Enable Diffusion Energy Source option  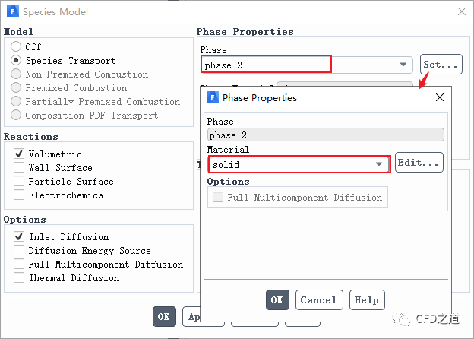pos(19,251)
